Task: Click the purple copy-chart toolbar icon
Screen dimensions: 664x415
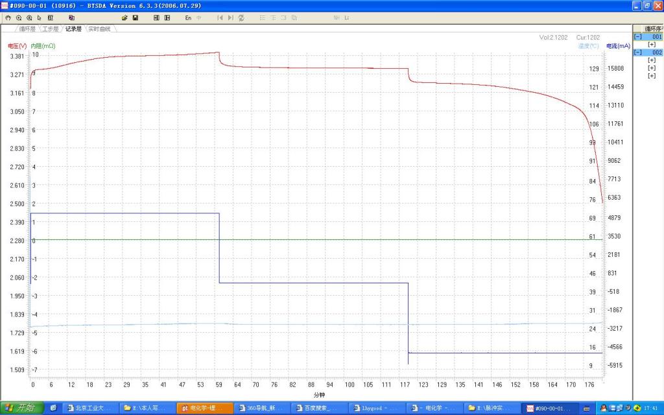Action: pyautogui.click(x=71, y=18)
